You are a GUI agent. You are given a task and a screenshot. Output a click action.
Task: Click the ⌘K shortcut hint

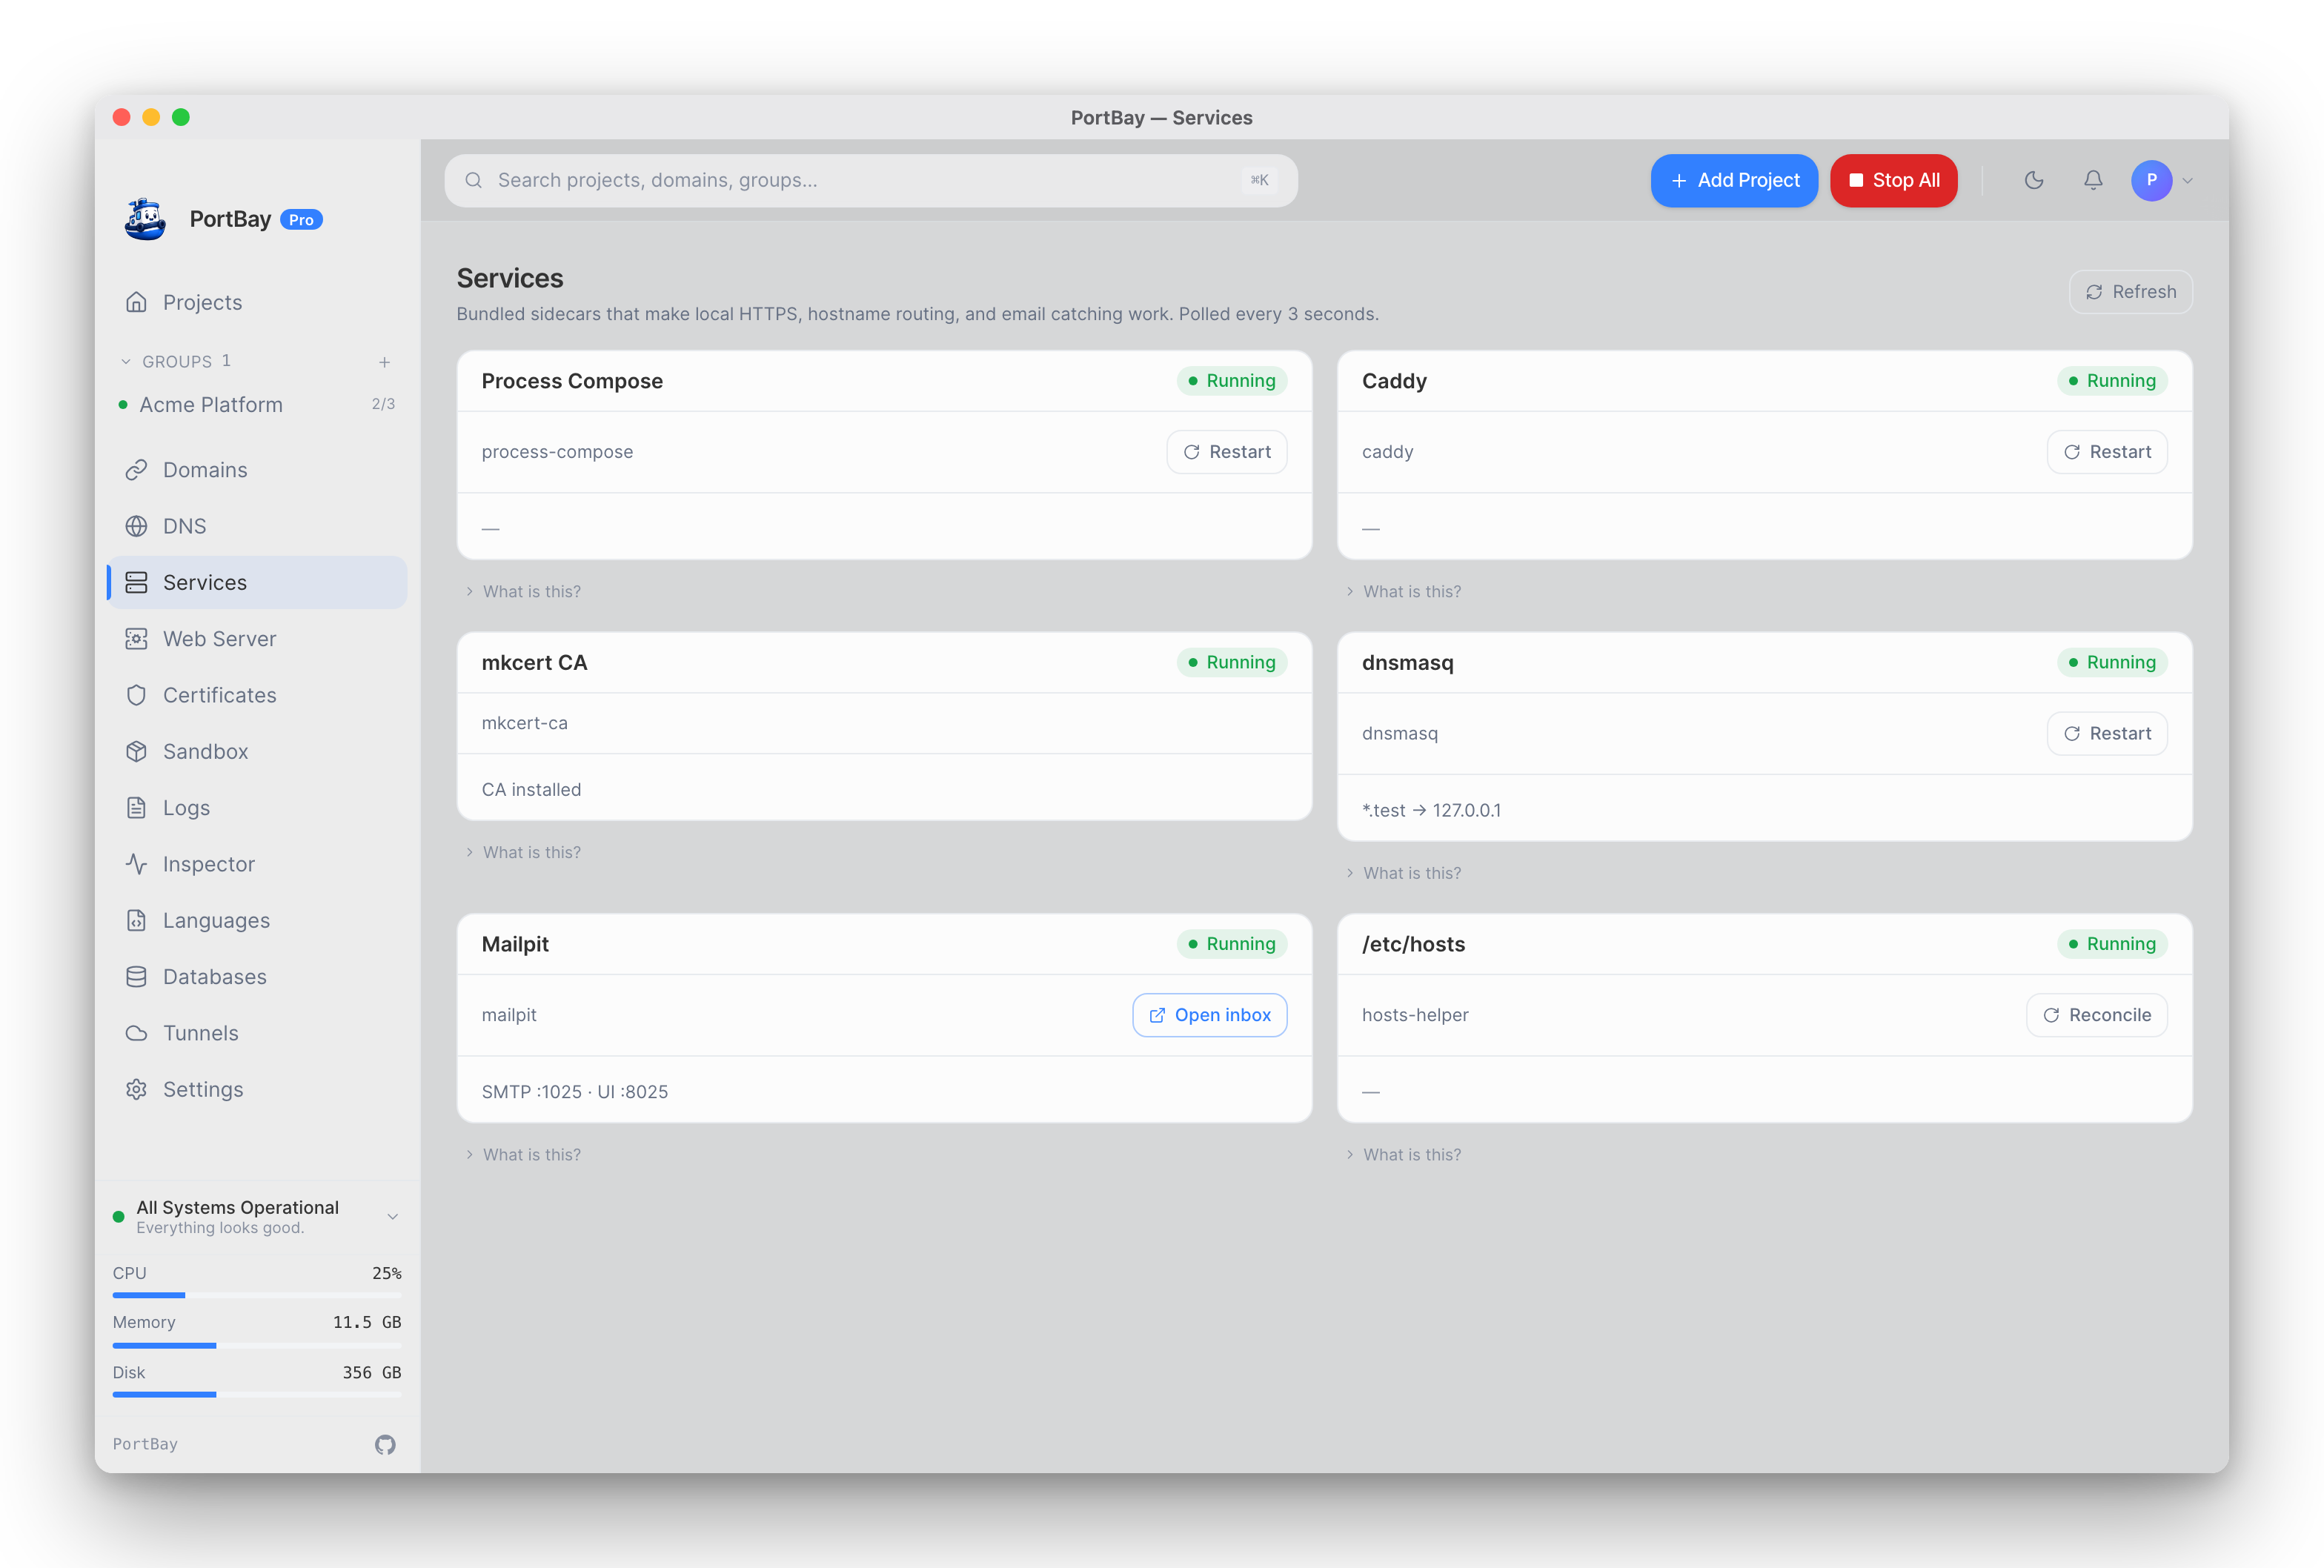coord(1260,180)
